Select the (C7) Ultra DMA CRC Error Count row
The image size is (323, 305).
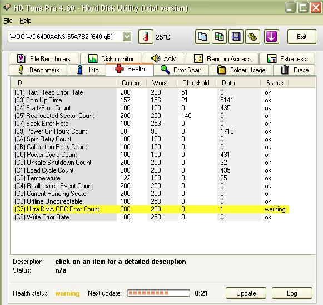(151, 209)
